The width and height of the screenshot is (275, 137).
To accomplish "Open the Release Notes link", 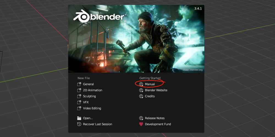I will click(155, 118).
